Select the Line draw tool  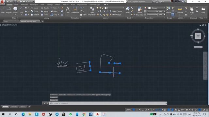pos(3,10)
